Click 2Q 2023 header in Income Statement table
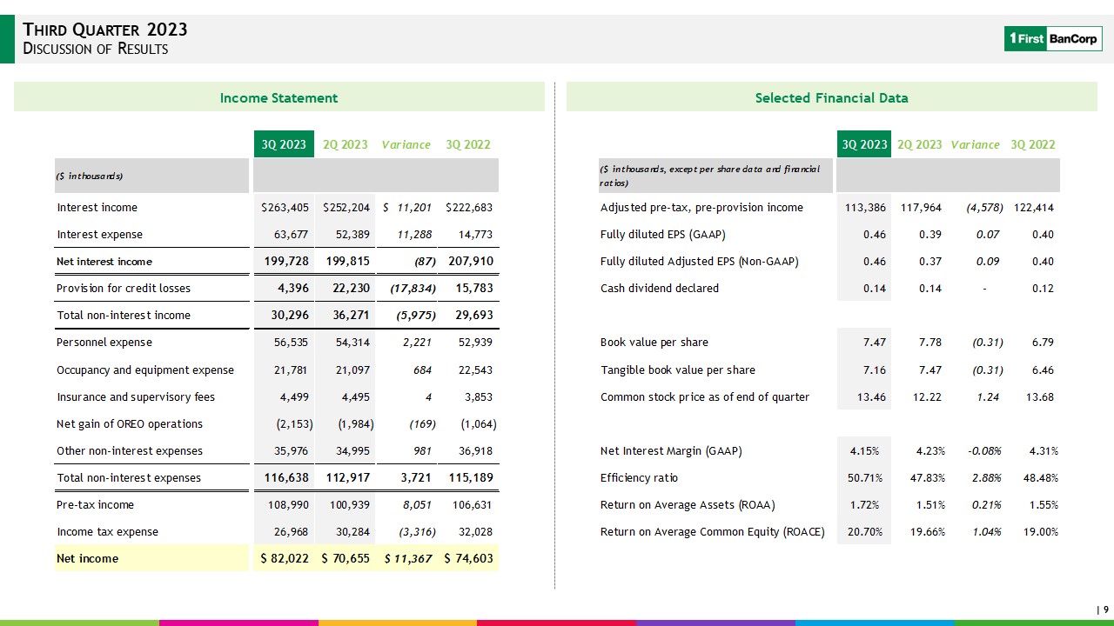The width and height of the screenshot is (1114, 626). 345,144
